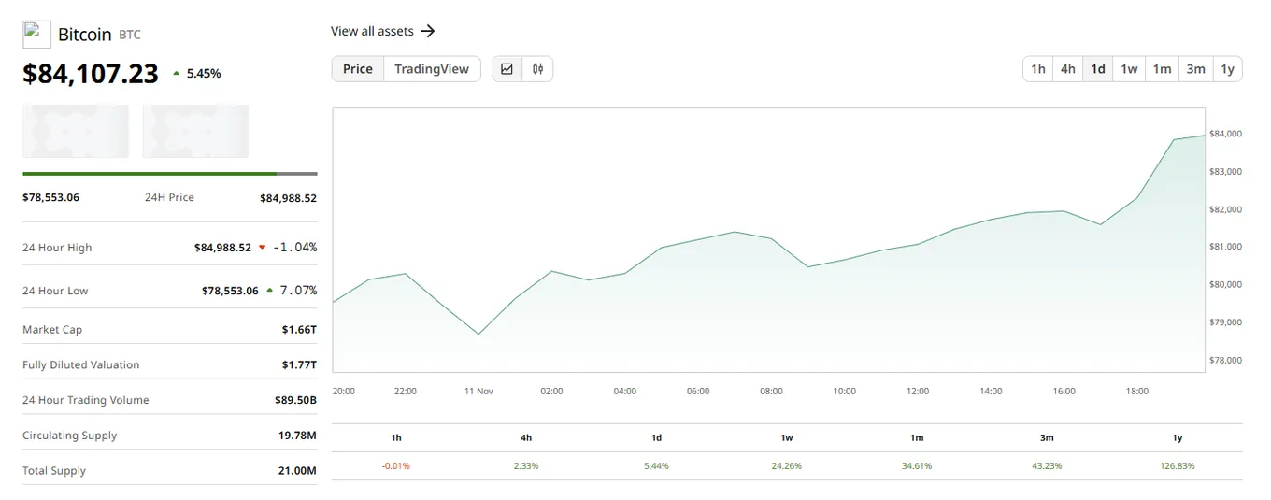
Task: Click the 1w performance value 24.26%
Action: pos(786,465)
